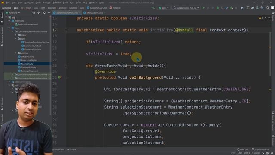Click the underlined context variable on line 33
Screen dimensions: 275x155
click(x=149, y=125)
